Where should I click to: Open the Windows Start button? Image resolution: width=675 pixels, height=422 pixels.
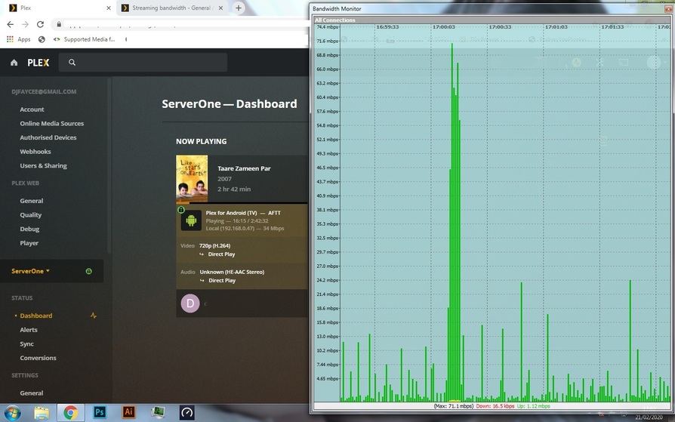coord(12,412)
